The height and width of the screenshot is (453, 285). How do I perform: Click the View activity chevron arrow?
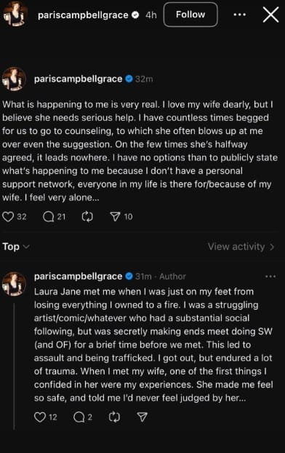pos(271,247)
